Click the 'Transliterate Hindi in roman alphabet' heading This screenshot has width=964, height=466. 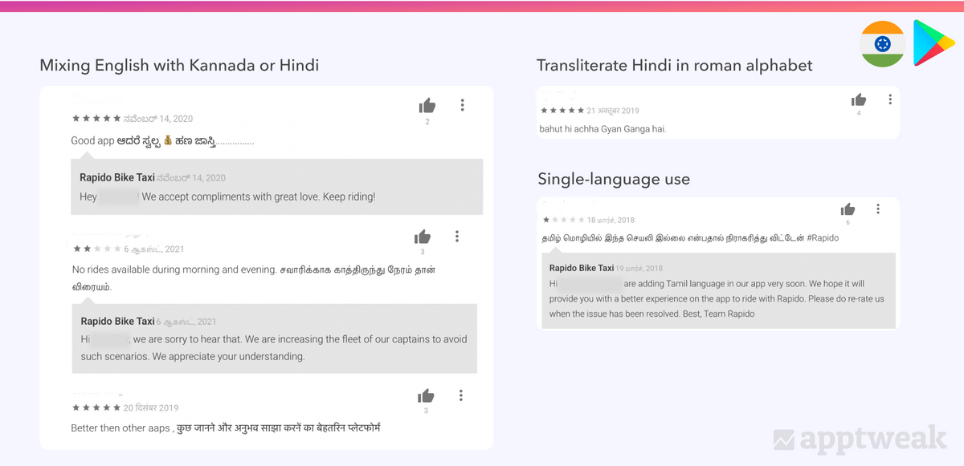pos(675,65)
